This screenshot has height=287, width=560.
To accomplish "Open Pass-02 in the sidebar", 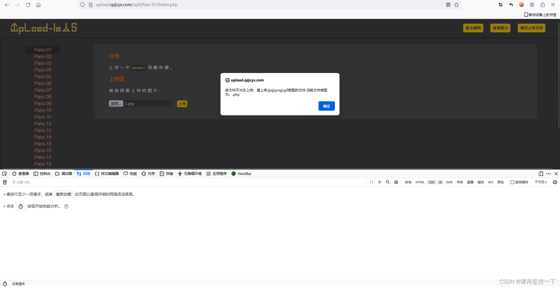I will (43, 57).
